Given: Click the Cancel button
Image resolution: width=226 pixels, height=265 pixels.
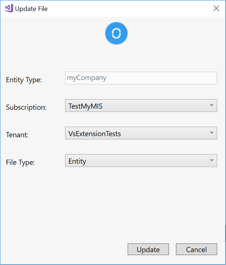Looking at the screenshot, I should [x=196, y=249].
